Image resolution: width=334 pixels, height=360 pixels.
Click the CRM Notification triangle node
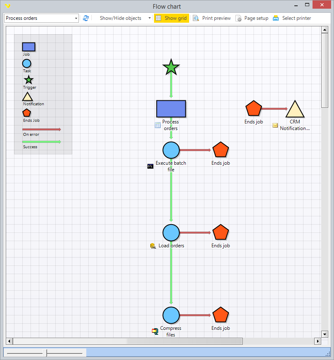point(295,110)
